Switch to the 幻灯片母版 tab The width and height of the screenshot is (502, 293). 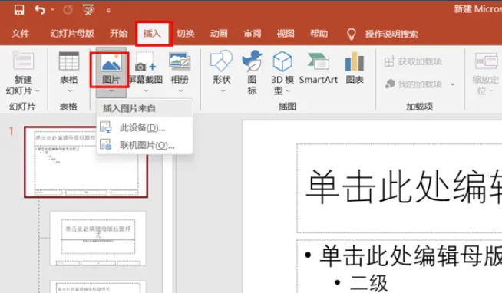tap(72, 34)
